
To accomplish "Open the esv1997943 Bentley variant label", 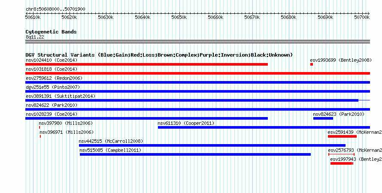I will (356, 159).
